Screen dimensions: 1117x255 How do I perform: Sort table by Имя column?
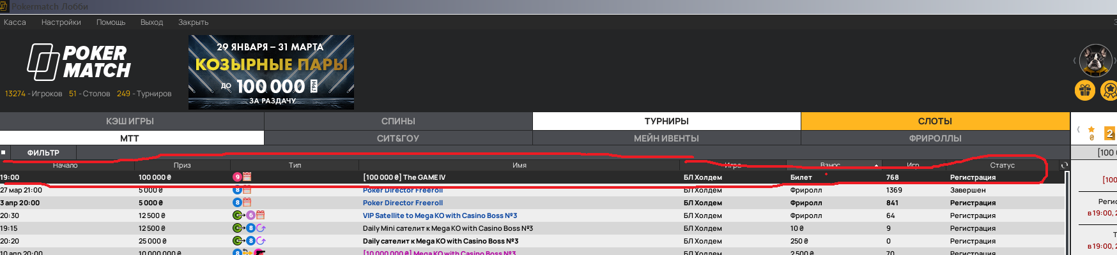[520, 165]
